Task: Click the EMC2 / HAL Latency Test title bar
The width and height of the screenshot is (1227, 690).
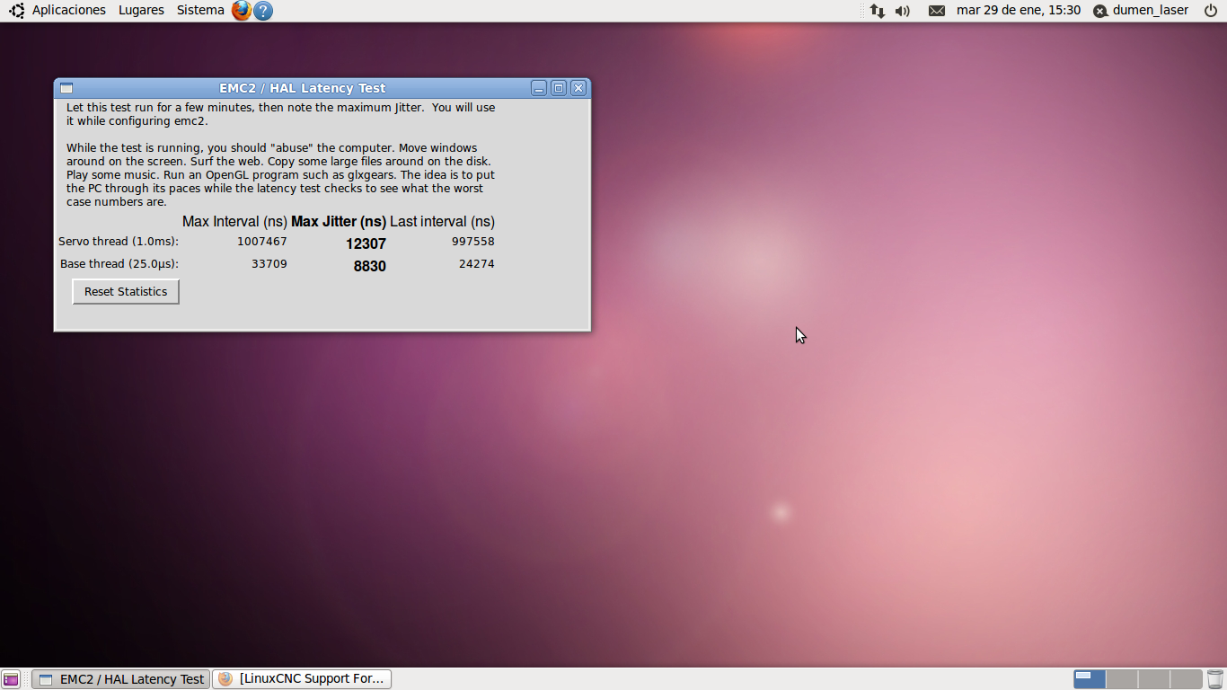Action: pyautogui.click(x=303, y=88)
